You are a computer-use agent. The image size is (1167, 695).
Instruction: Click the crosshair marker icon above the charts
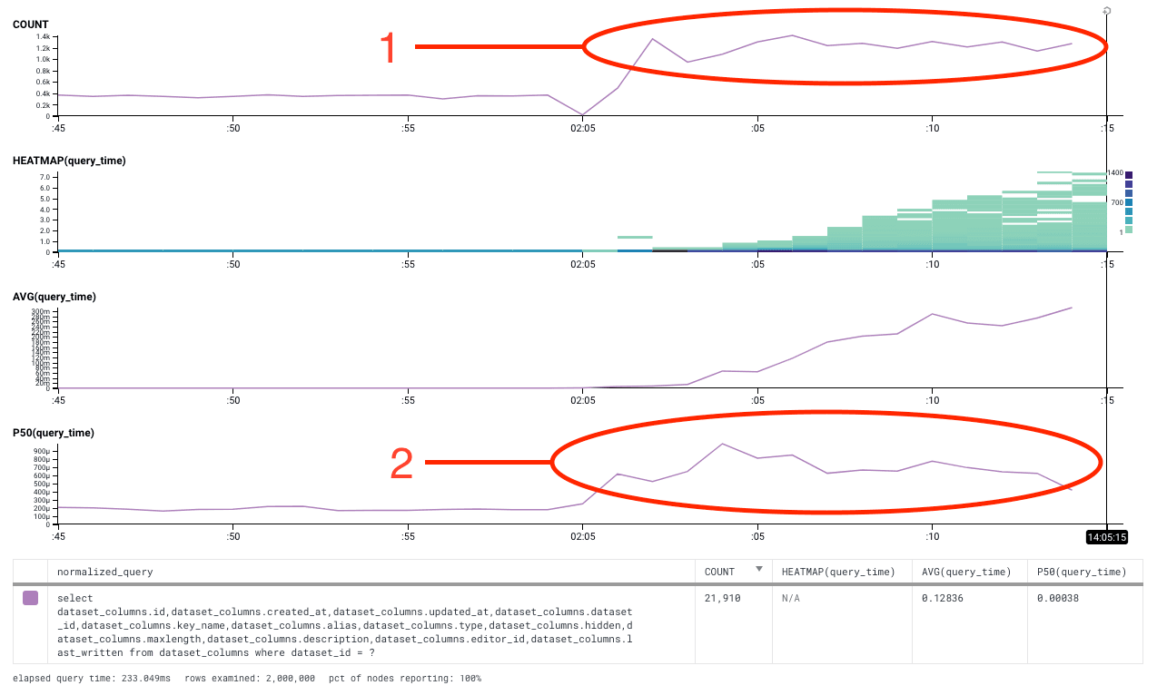point(1106,11)
